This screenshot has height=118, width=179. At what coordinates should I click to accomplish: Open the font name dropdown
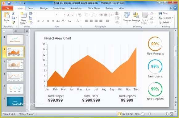click(x=56, y=15)
